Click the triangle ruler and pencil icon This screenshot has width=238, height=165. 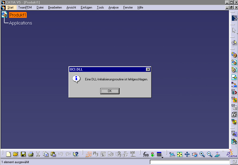point(234,141)
